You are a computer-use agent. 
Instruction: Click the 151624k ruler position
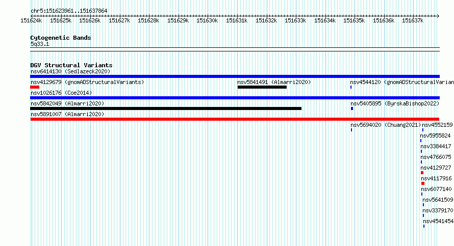[31, 20]
